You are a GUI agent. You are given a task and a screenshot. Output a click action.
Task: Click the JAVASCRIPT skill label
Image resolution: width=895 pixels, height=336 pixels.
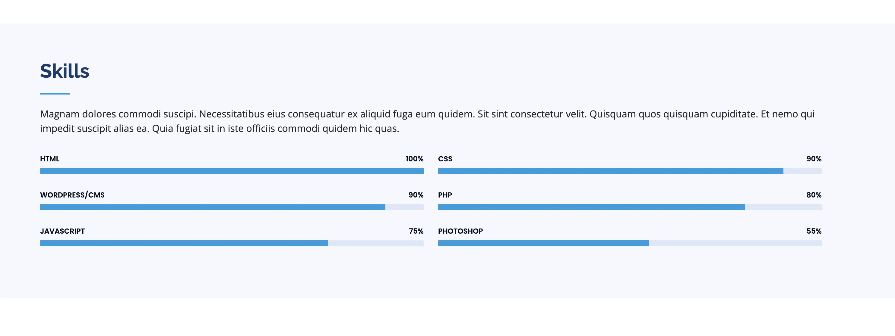click(62, 231)
